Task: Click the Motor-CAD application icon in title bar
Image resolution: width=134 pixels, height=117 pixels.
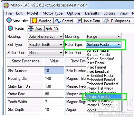Action: tap(6, 5)
